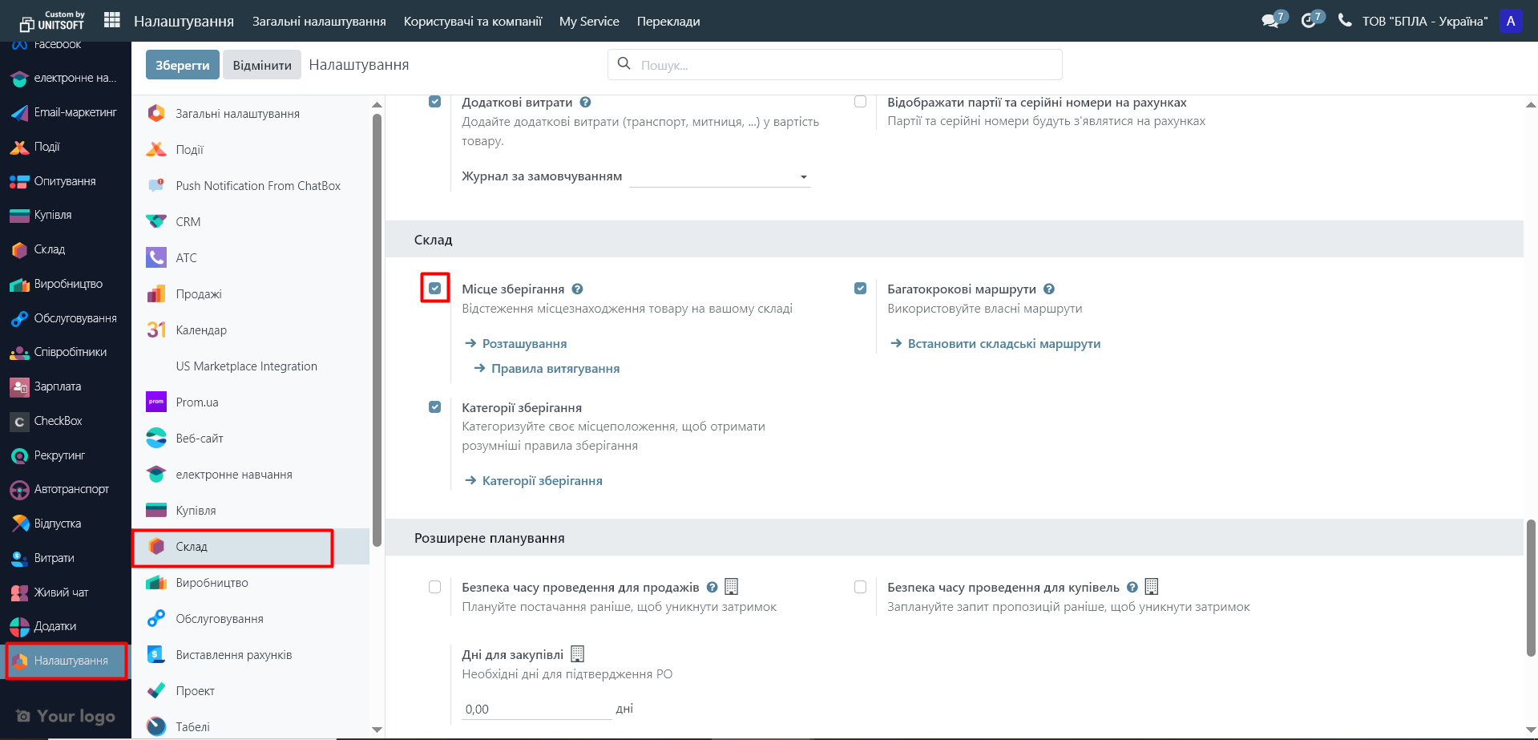The image size is (1538, 740).
Task: Click the company icon beside Дні для закупівлі
Action: coord(577,654)
